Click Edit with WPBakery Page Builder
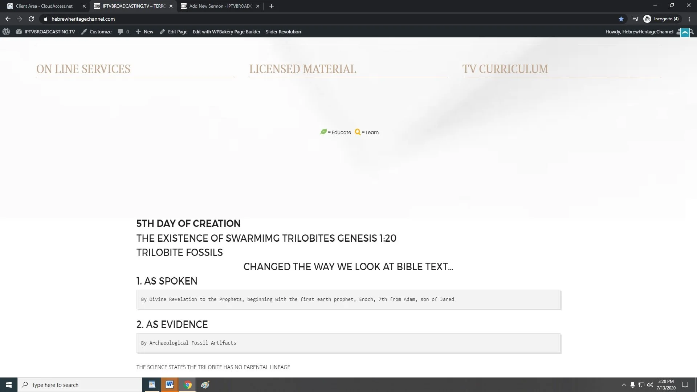 coord(227,32)
